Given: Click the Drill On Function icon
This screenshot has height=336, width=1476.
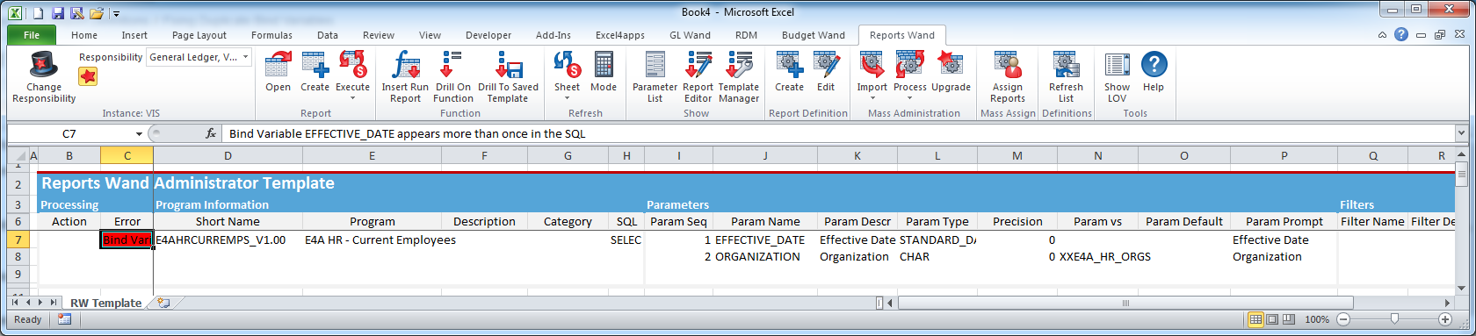Looking at the screenshot, I should [x=452, y=65].
